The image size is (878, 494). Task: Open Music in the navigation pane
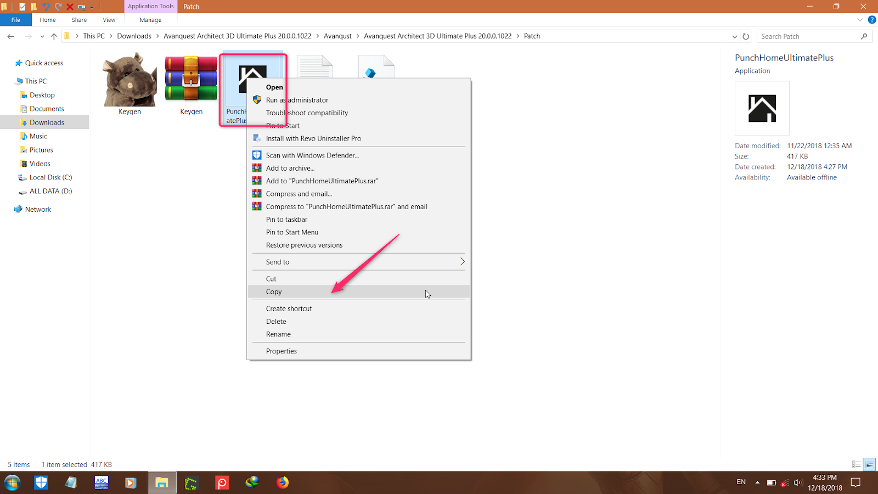pos(38,136)
